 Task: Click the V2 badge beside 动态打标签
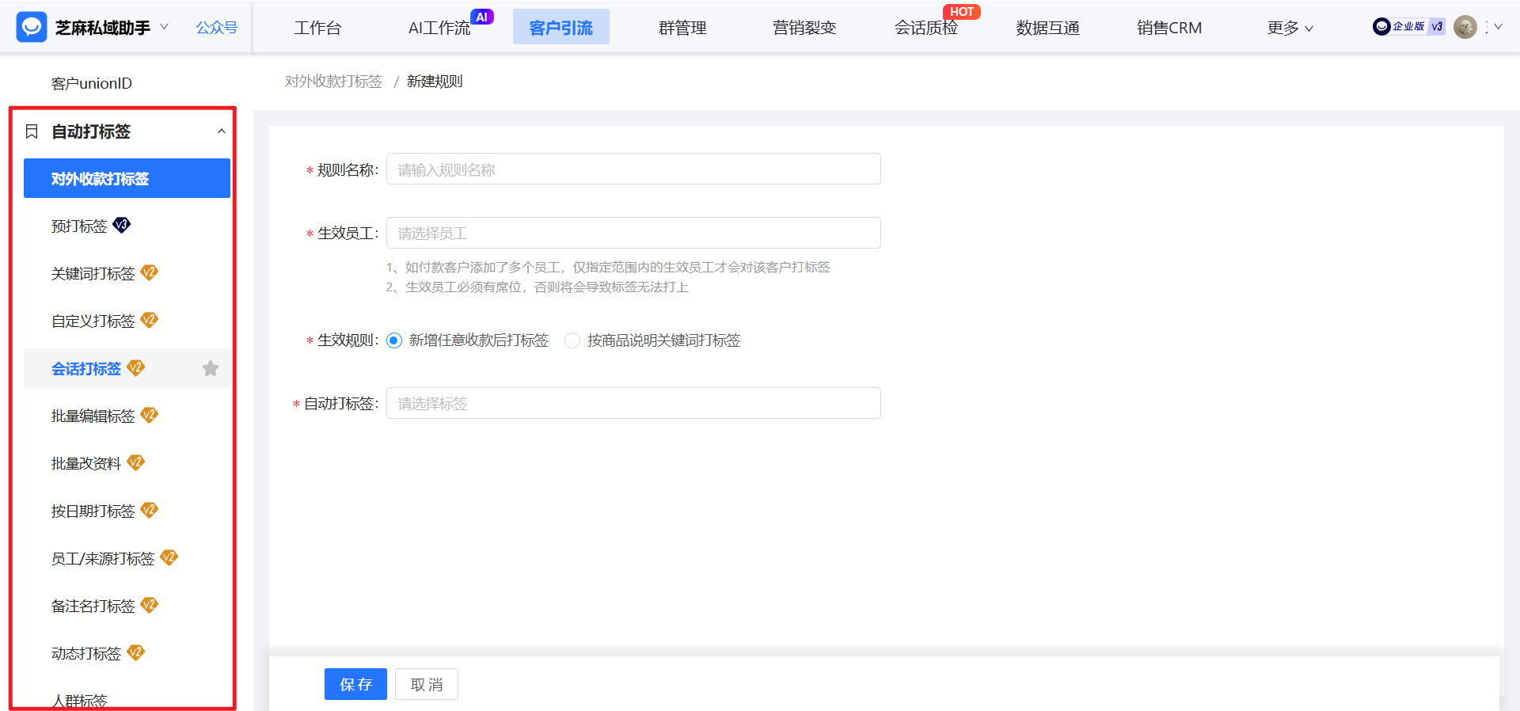(136, 652)
